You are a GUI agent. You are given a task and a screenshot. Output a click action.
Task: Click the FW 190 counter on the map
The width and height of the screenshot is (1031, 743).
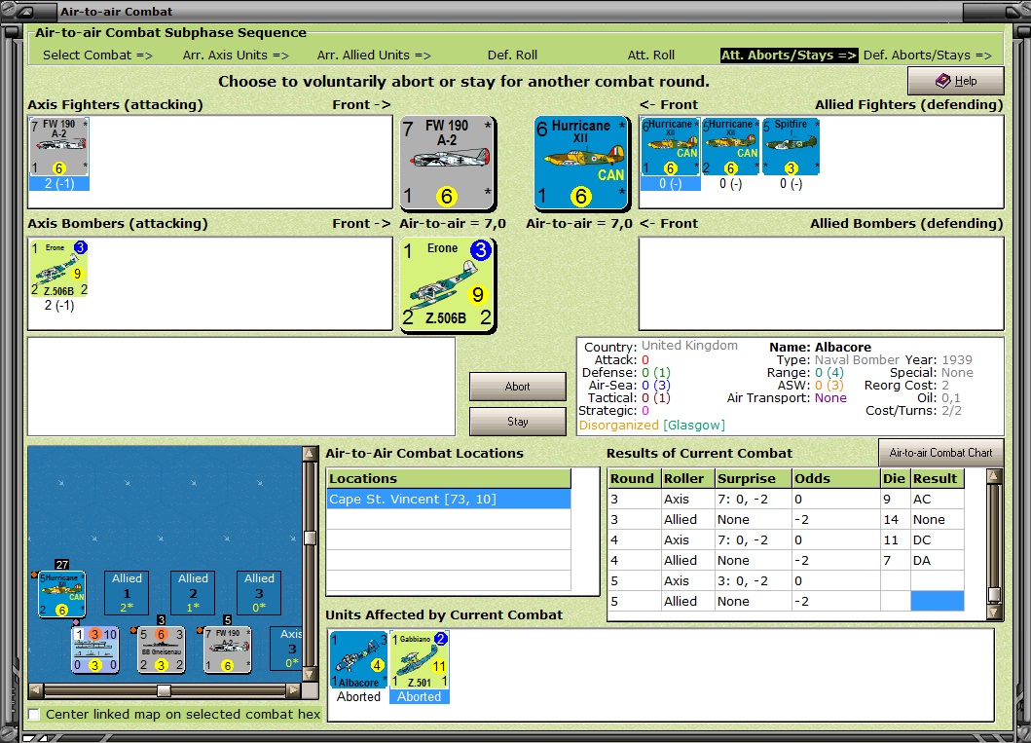(227, 650)
